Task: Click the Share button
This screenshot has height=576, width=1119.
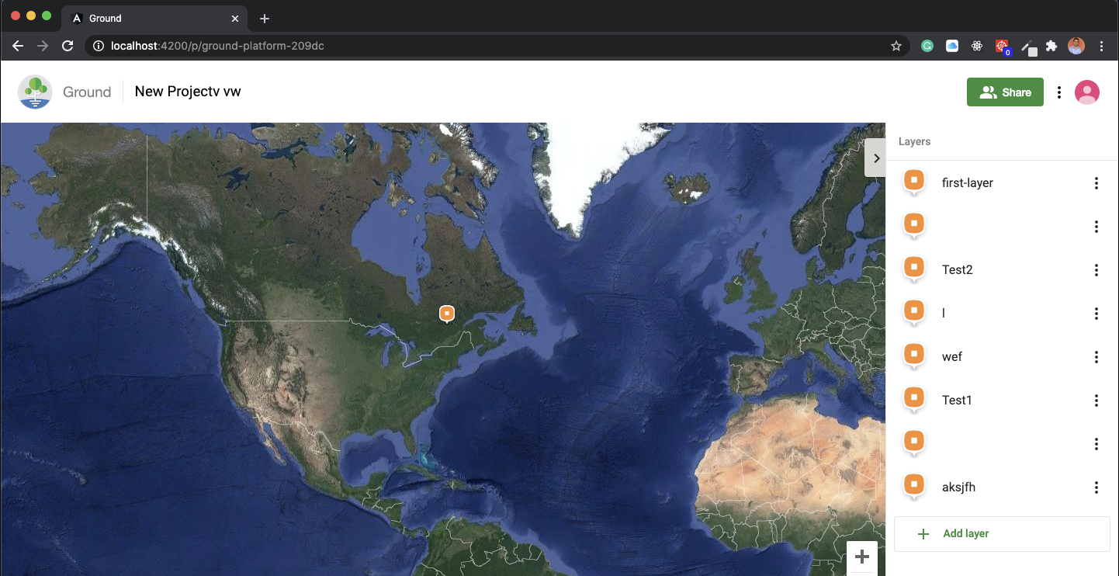Action: click(x=1005, y=92)
